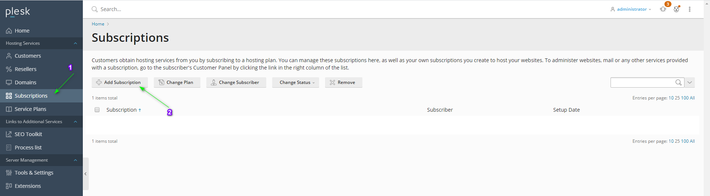
Task: Click the Change Subscriber button
Action: tap(236, 82)
